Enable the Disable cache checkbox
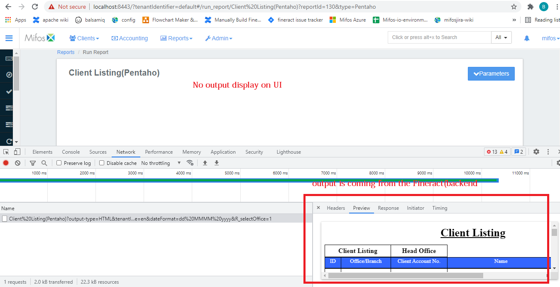The height and width of the screenshot is (287, 560). [102, 163]
